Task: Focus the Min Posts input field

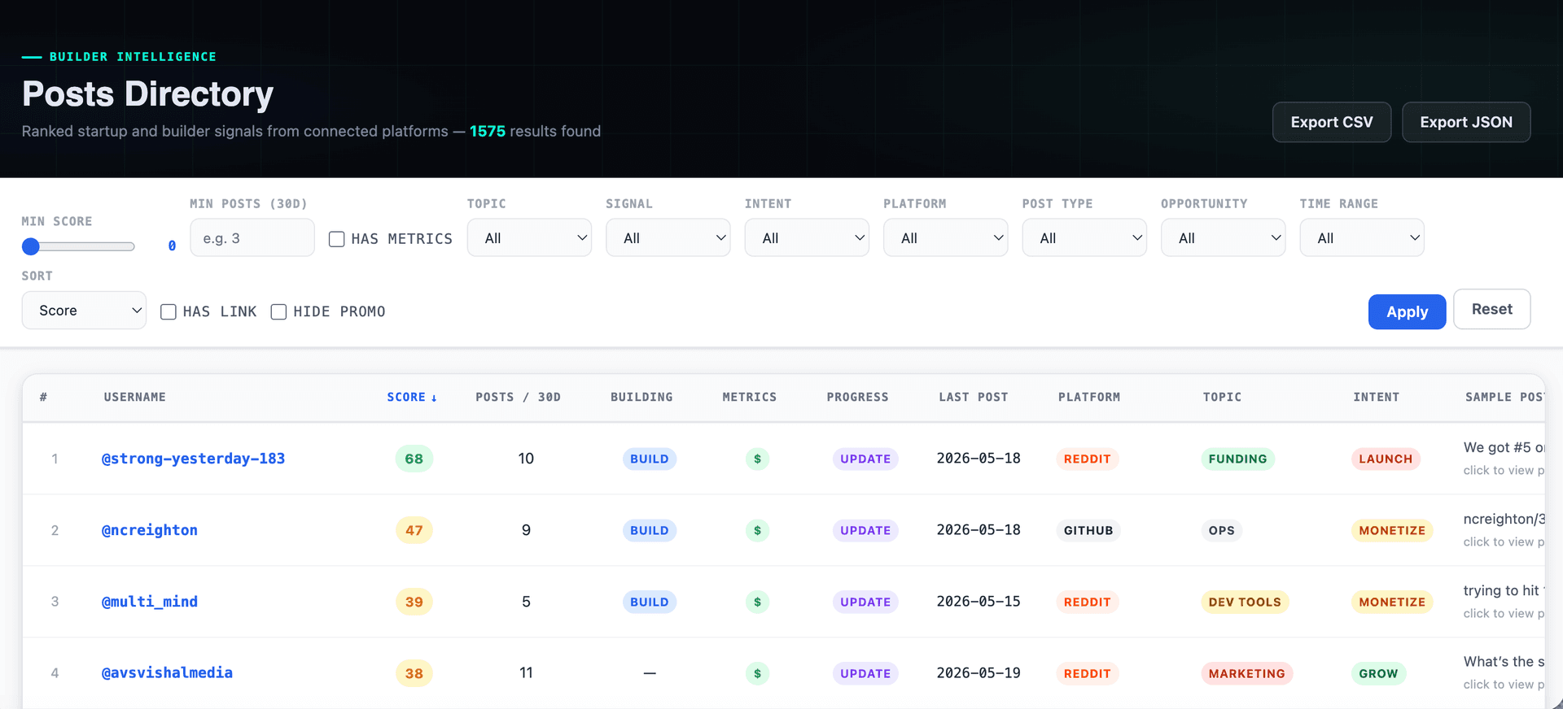Action: [x=252, y=237]
